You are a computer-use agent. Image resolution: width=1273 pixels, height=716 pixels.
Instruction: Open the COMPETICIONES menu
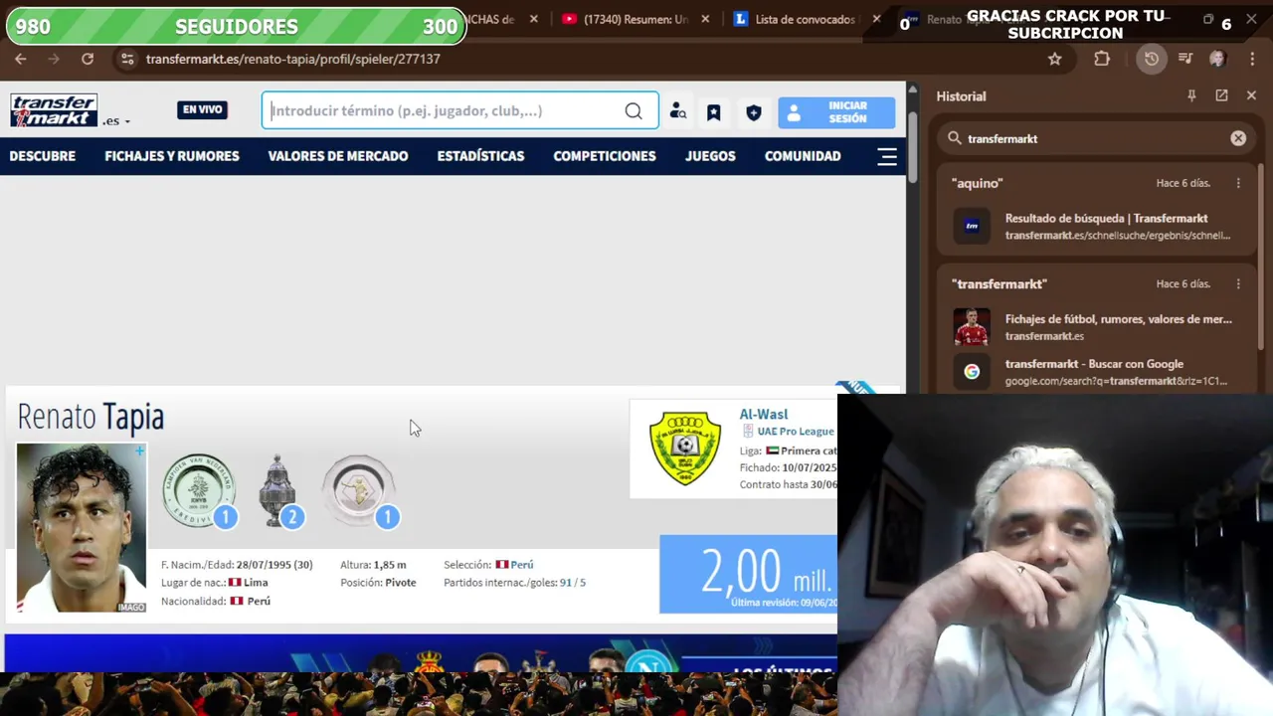[x=605, y=156]
